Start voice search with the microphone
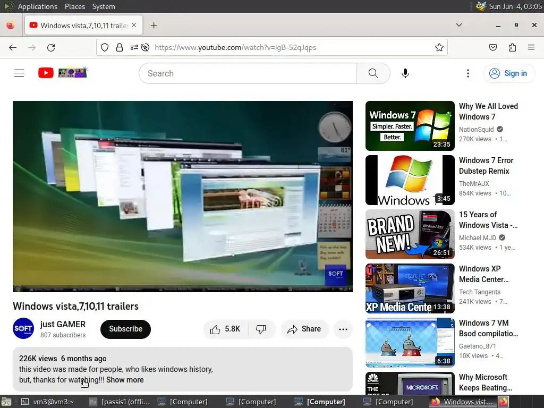544x408 pixels. [405, 73]
